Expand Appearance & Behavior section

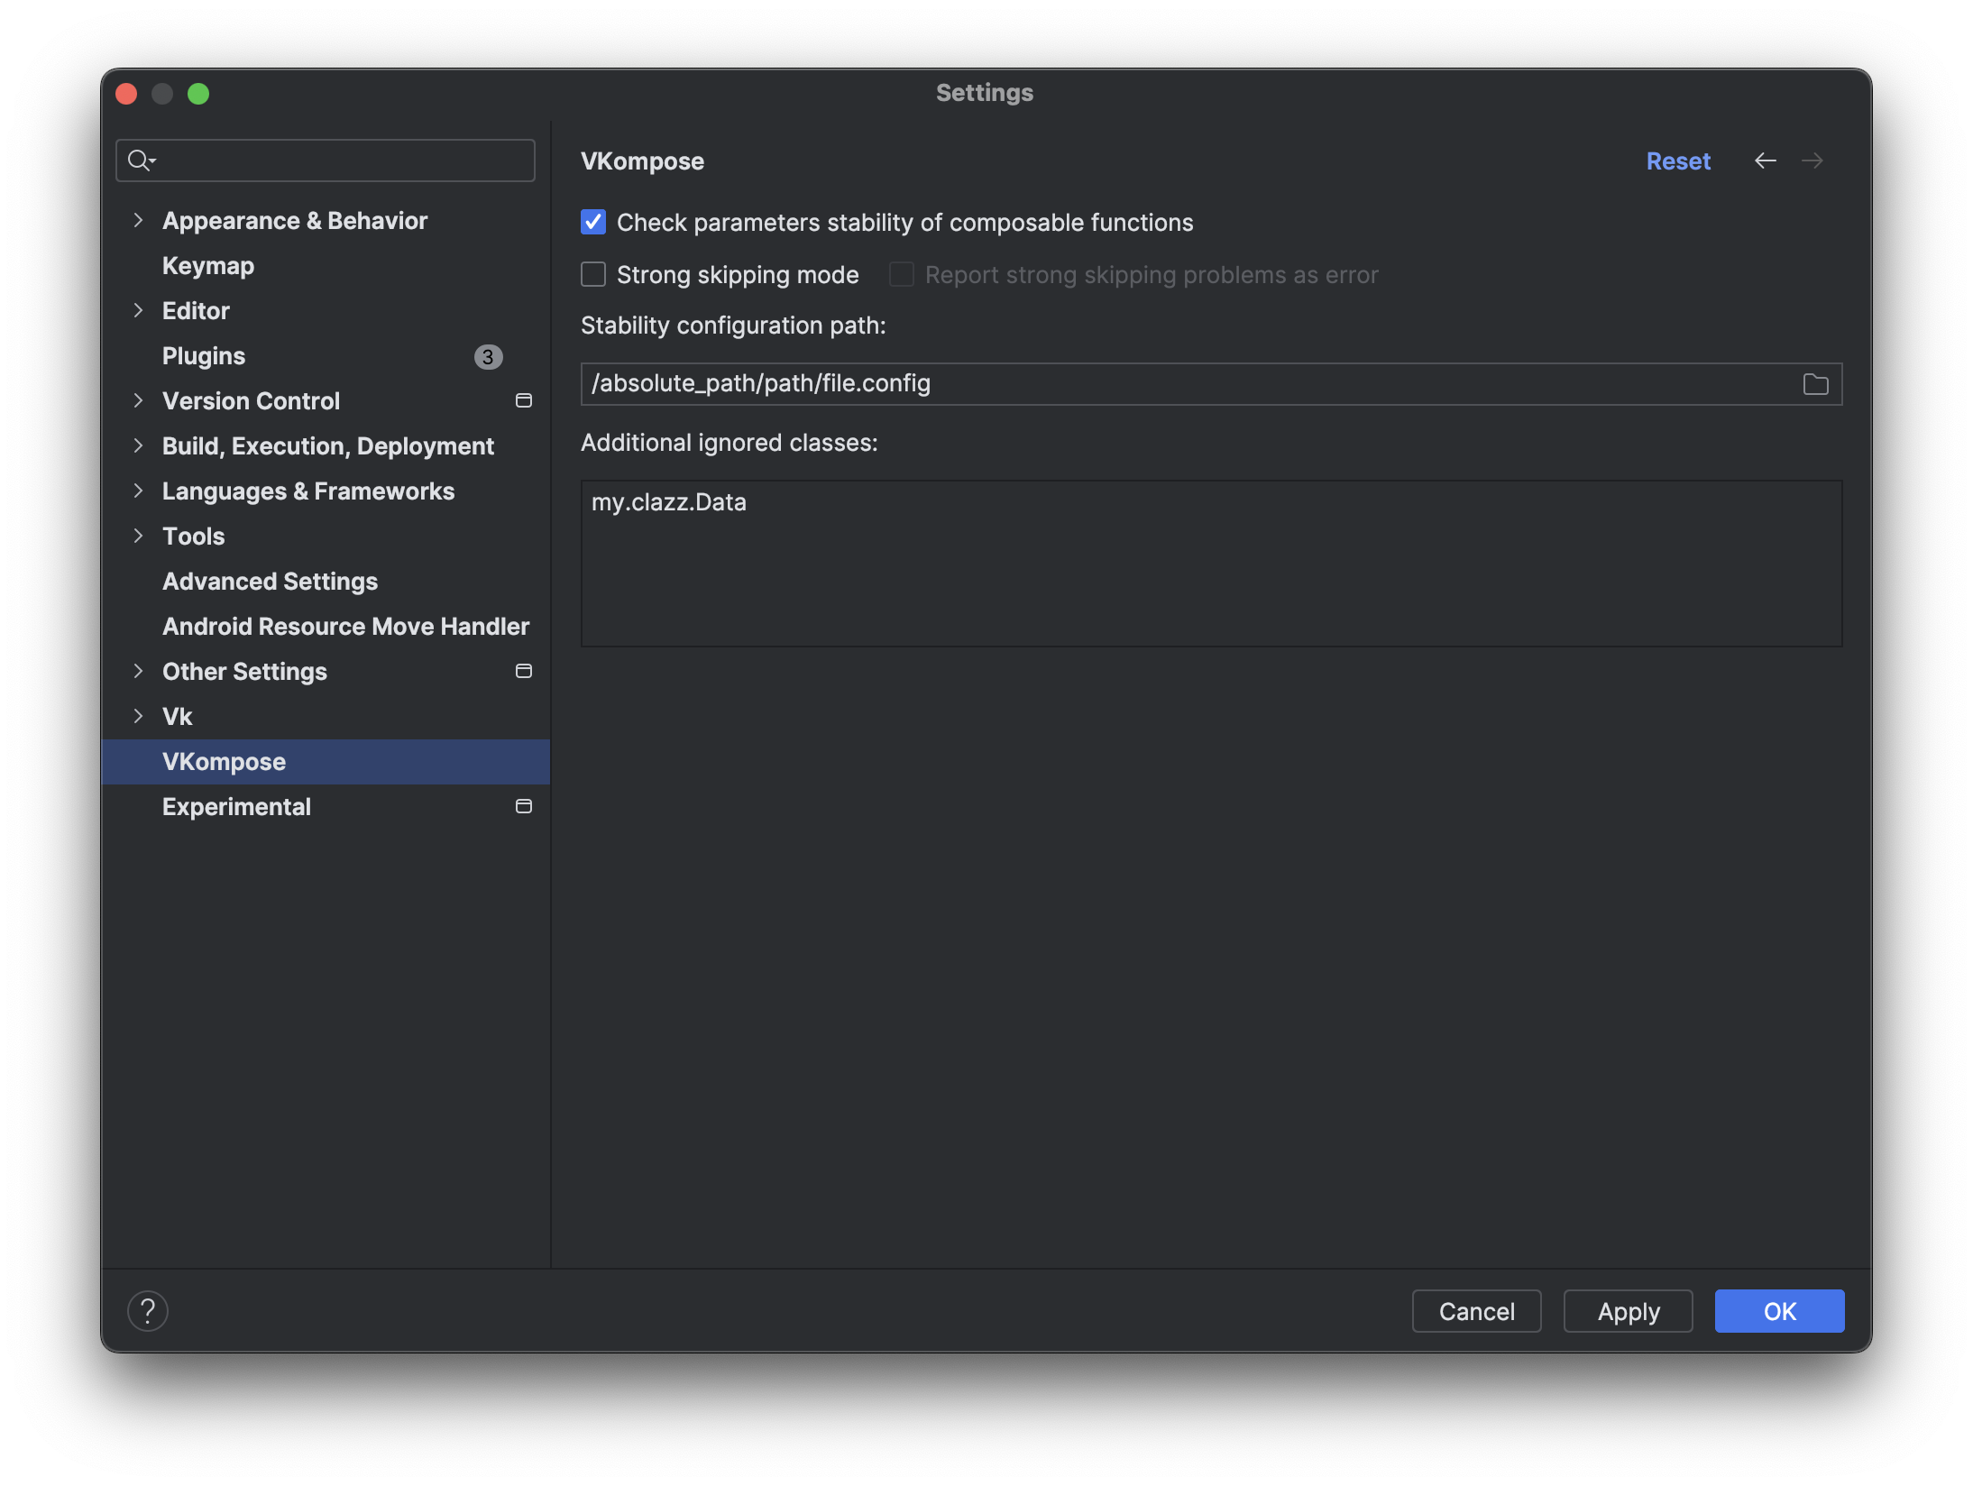click(x=138, y=220)
